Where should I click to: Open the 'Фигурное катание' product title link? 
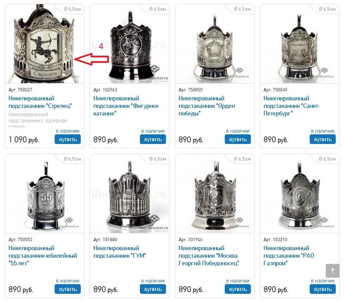point(126,105)
